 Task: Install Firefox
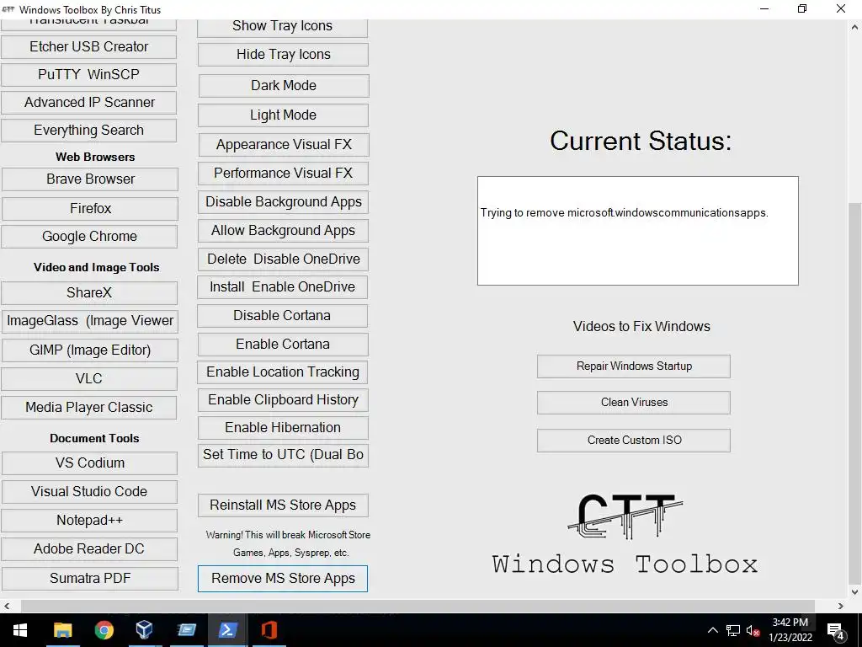click(x=90, y=209)
